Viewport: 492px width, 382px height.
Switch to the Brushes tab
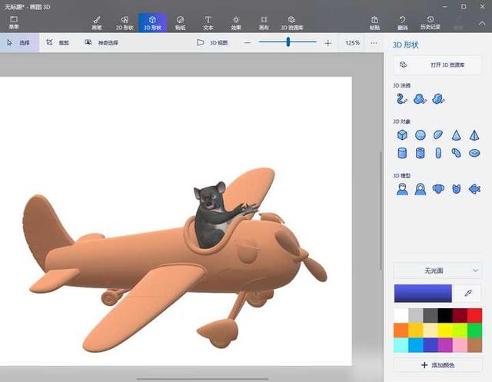96,22
